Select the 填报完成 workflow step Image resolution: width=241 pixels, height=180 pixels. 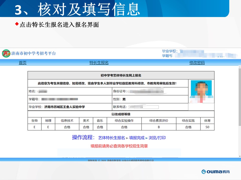tap(137, 138)
